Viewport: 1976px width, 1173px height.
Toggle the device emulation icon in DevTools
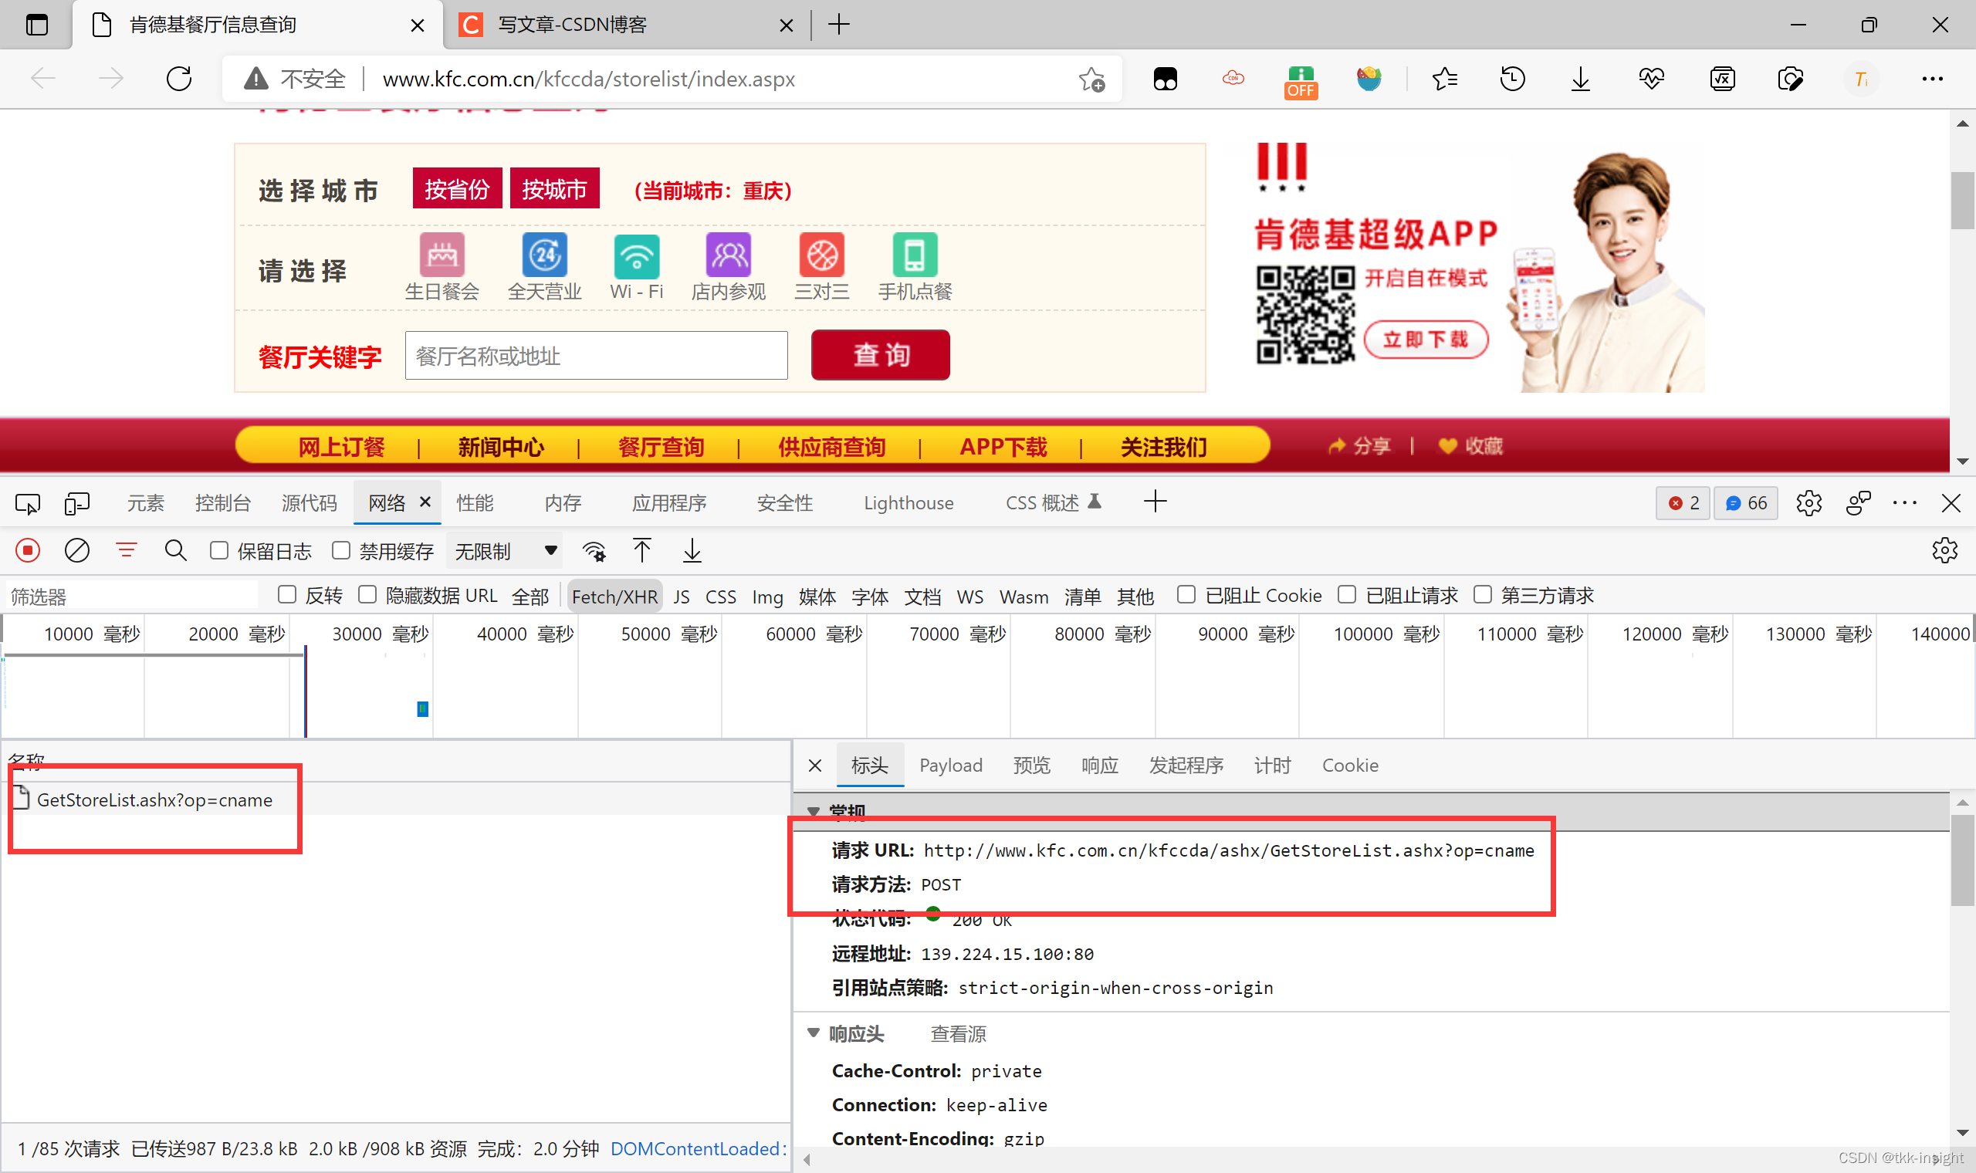click(76, 502)
